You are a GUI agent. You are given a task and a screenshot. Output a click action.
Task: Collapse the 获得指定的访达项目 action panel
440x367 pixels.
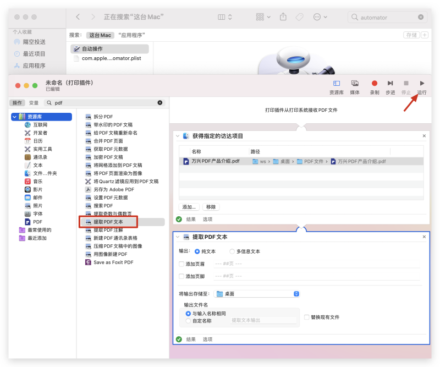pos(178,136)
